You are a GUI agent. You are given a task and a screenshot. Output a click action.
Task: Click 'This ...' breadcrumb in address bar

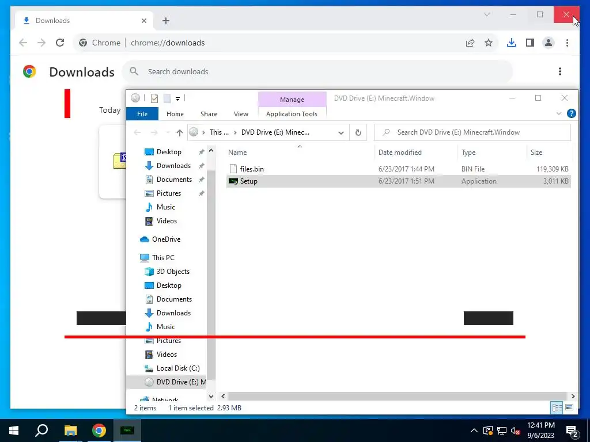click(x=219, y=132)
